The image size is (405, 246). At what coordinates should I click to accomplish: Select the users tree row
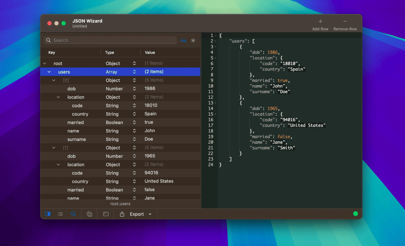point(120,72)
